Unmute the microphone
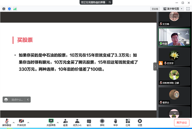 7,122
